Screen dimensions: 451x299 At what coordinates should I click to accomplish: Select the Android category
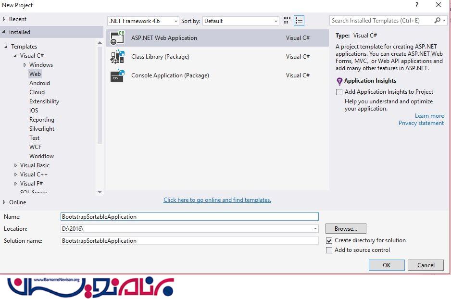click(40, 83)
